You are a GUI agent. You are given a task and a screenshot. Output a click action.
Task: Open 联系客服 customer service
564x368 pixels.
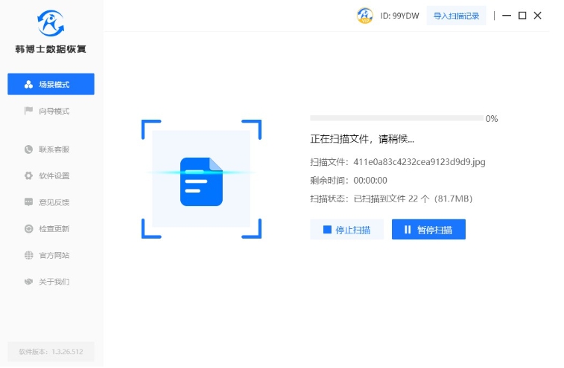click(51, 149)
